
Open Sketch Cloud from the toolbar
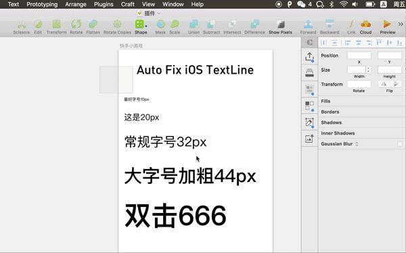point(365,28)
